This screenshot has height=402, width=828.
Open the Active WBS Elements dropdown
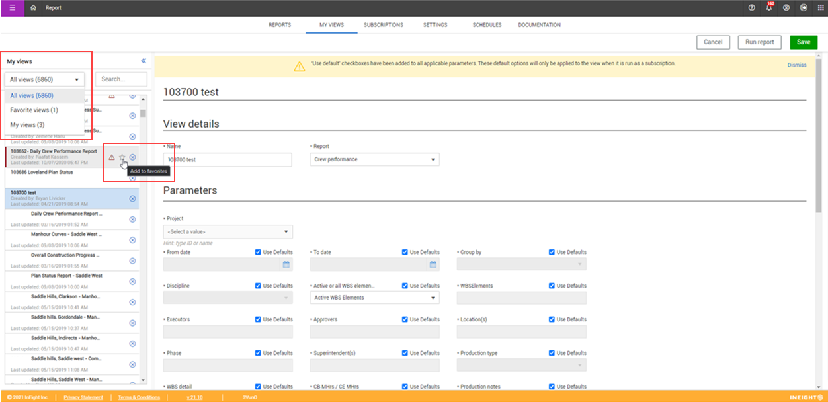[374, 298]
